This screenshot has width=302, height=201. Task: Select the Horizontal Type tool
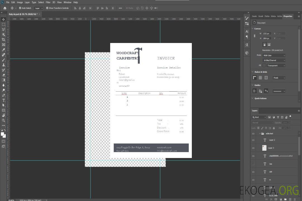point(3,100)
